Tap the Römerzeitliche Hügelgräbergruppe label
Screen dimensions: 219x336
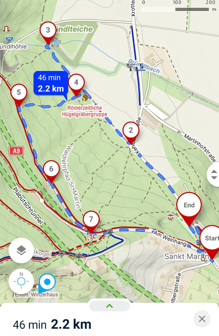85,111
